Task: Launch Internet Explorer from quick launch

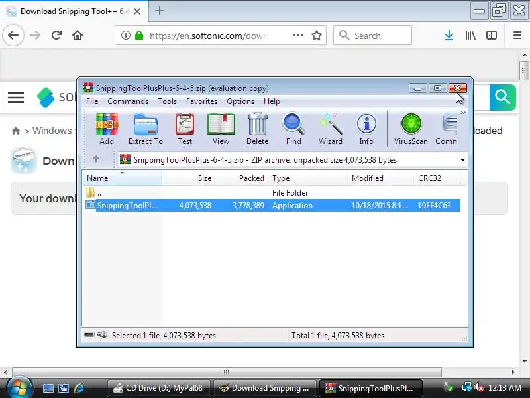Action: (x=79, y=388)
